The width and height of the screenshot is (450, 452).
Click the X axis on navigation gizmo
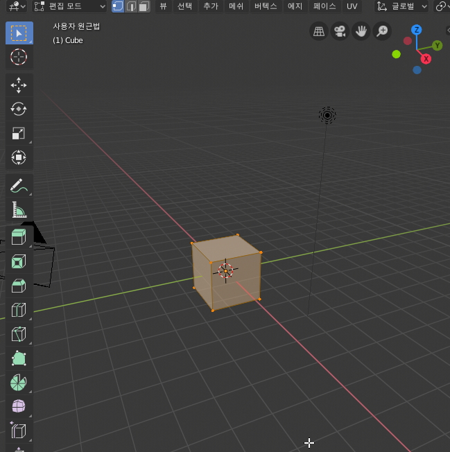click(x=426, y=59)
